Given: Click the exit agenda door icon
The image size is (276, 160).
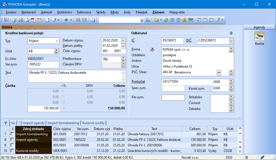Looking at the screenshot, I should 6,20.
